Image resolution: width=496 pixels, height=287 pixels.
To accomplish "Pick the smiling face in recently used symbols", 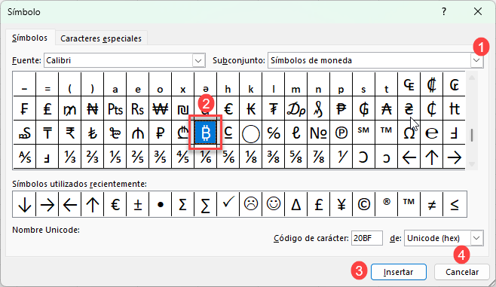I will (x=274, y=204).
